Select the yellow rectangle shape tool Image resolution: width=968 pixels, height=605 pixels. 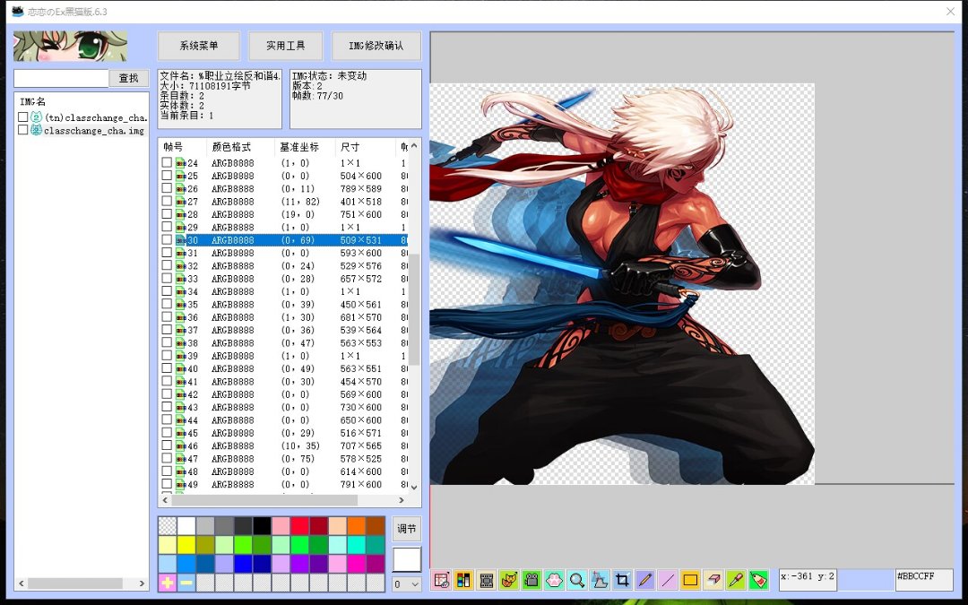pyautogui.click(x=690, y=580)
